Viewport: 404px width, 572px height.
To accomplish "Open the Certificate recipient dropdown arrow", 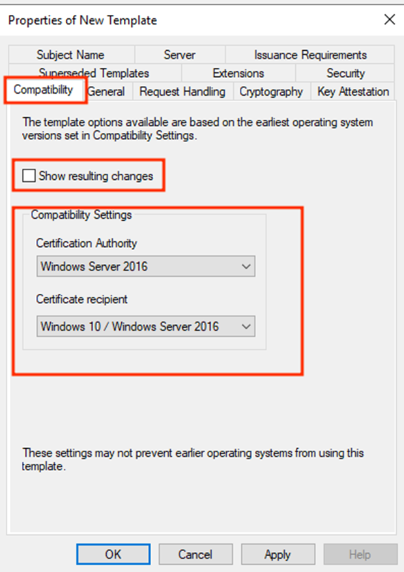I will (x=246, y=326).
